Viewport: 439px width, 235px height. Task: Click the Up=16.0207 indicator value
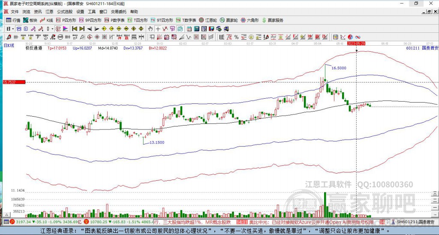[82, 48]
